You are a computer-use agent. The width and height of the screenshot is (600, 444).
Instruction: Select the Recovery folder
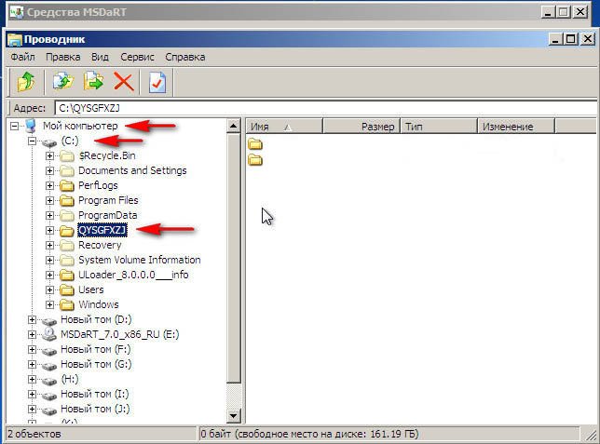click(x=100, y=246)
